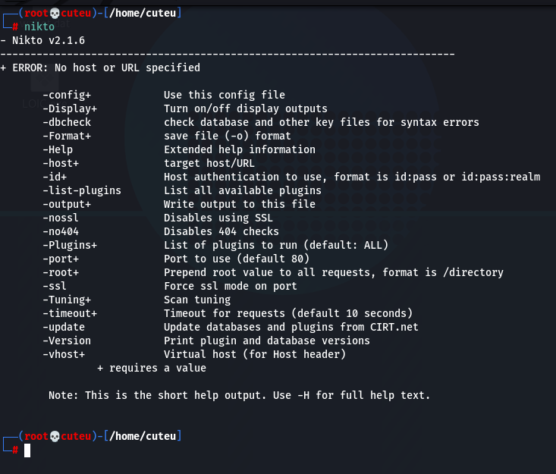Click the '-Display+' option text
Viewport: 556px width, 474px height.
click(70, 108)
